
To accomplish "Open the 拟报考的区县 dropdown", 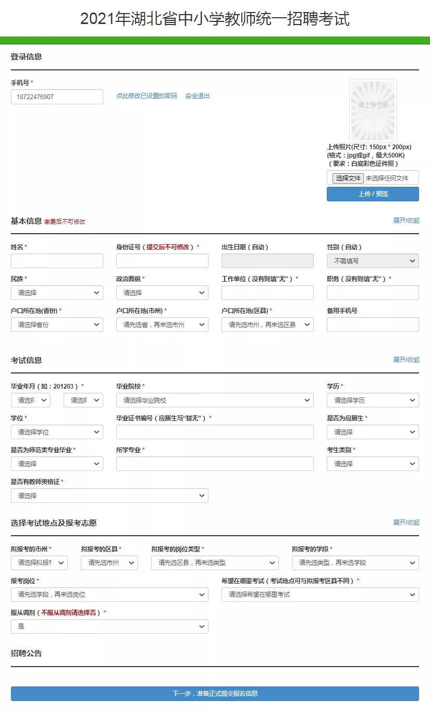I will coord(109,563).
